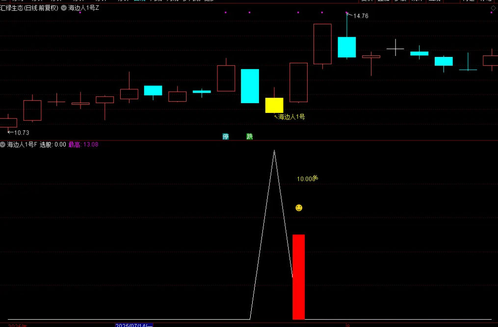
Task: Click the tallest hollow red candlestick
Action: click(322, 44)
